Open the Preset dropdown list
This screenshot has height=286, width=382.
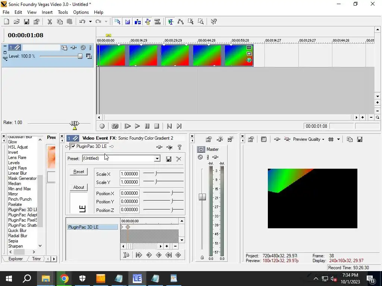pos(157,159)
